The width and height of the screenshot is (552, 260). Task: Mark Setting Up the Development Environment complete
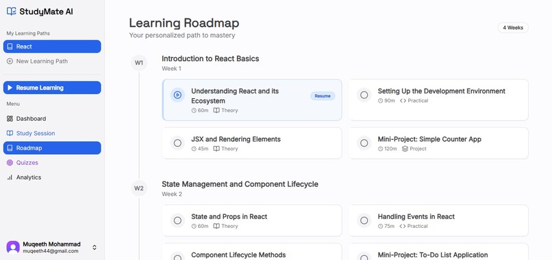364,95
